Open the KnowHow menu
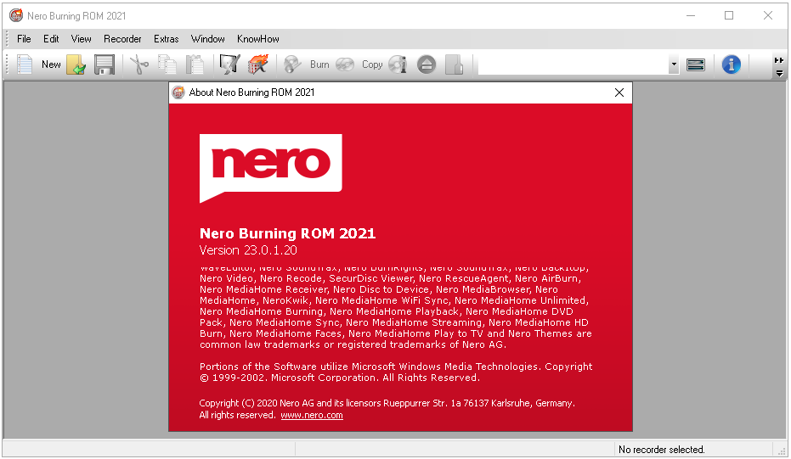The height and width of the screenshot is (459, 791). pos(257,39)
